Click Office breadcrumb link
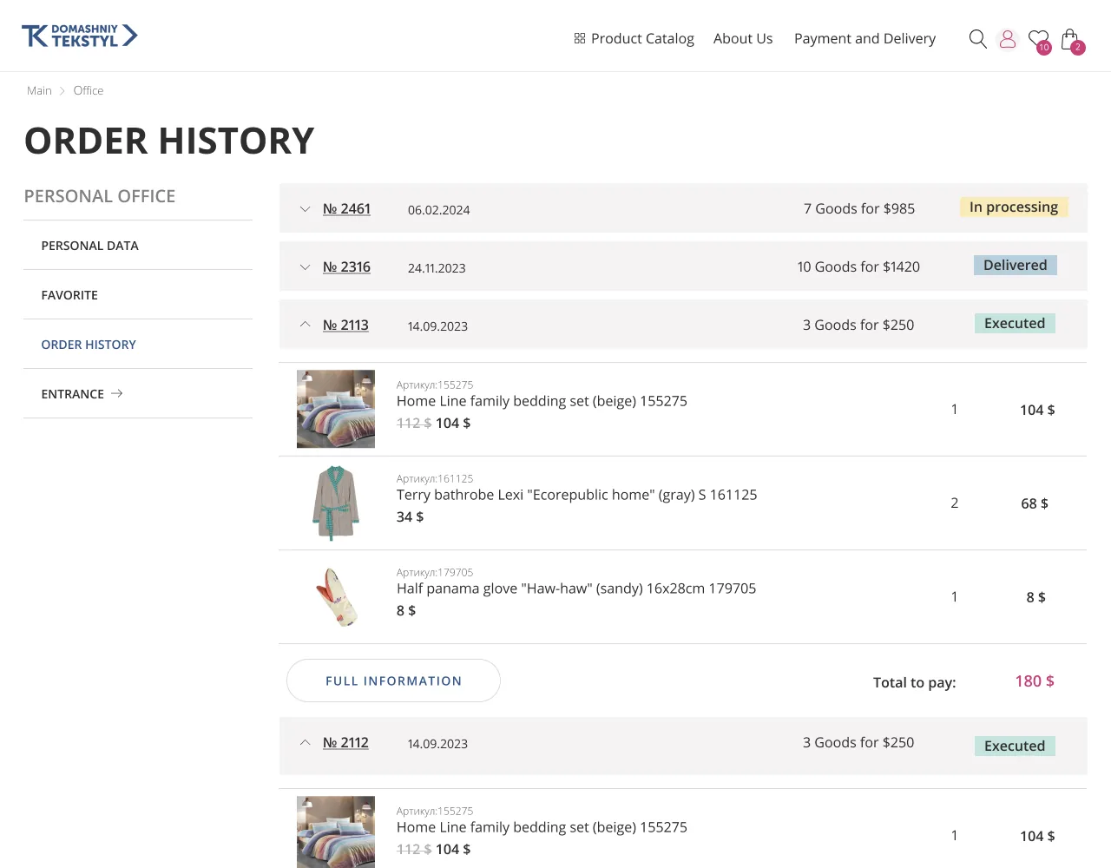 tap(89, 90)
